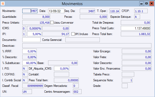Click the IPI value field 54,17
The width and height of the screenshot is (155, 97).
tap(56, 34)
